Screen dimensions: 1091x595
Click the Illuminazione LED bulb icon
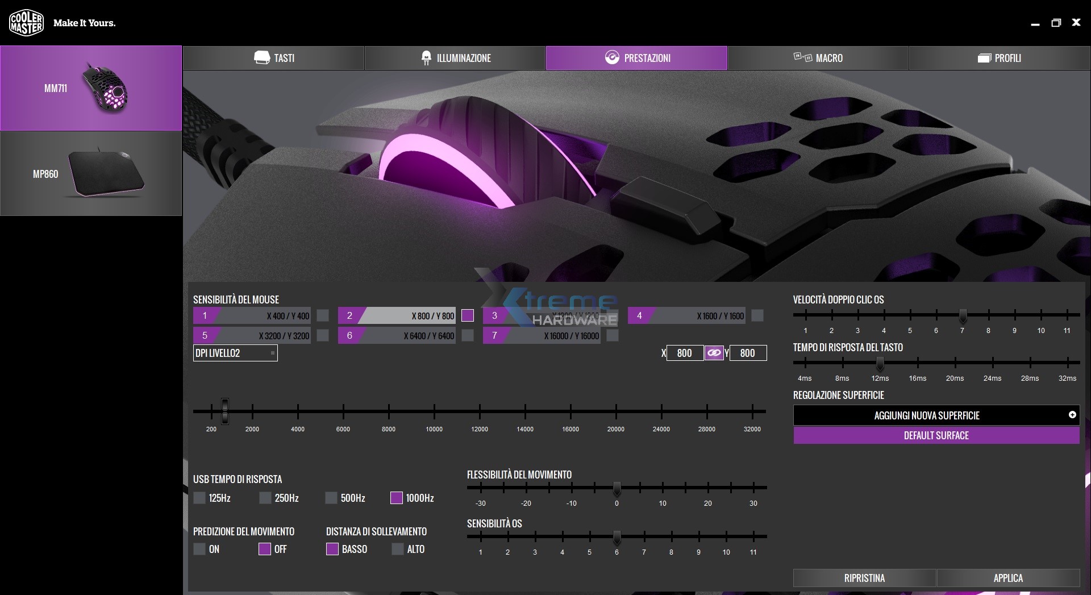[x=426, y=57]
